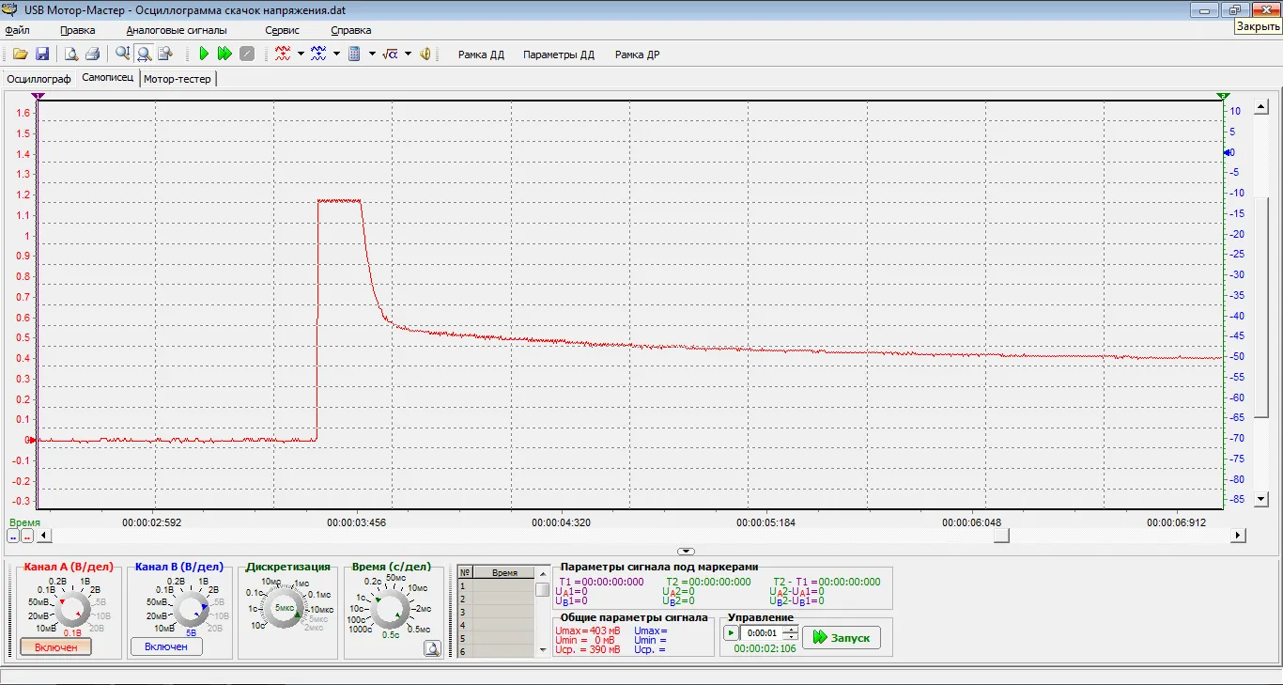Click the Канал A voltage range knob
1283x685 pixels.
[71, 610]
